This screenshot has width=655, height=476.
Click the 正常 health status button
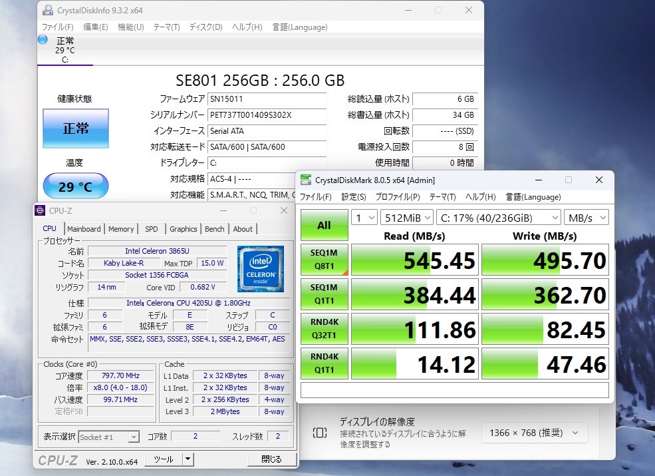pyautogui.click(x=76, y=128)
